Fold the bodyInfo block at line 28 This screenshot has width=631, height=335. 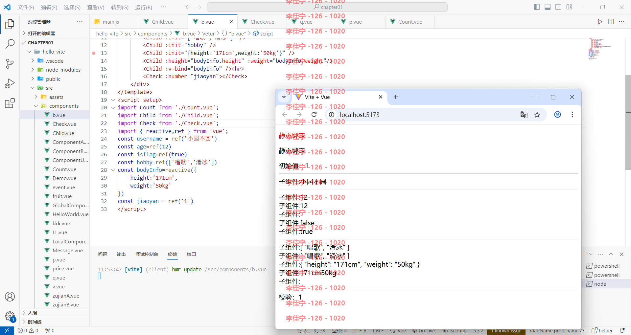pos(113,170)
